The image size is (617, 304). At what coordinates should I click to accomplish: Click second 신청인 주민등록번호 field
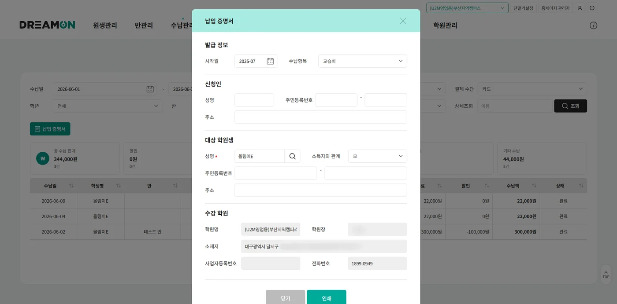386,100
